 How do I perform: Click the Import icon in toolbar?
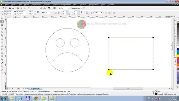click(41, 8)
